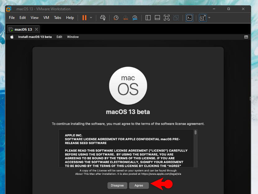The image size is (258, 194).
Task: Click the VMware Workstation logo icon
Action: click(x=9, y=9)
